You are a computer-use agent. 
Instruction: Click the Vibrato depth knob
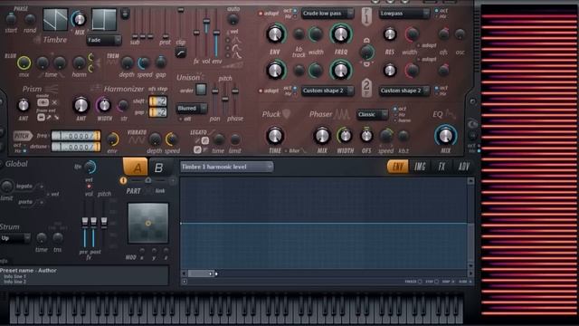coord(155,139)
